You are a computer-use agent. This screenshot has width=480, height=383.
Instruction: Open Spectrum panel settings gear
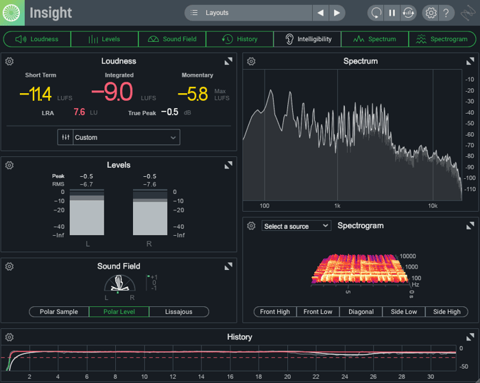tap(252, 61)
